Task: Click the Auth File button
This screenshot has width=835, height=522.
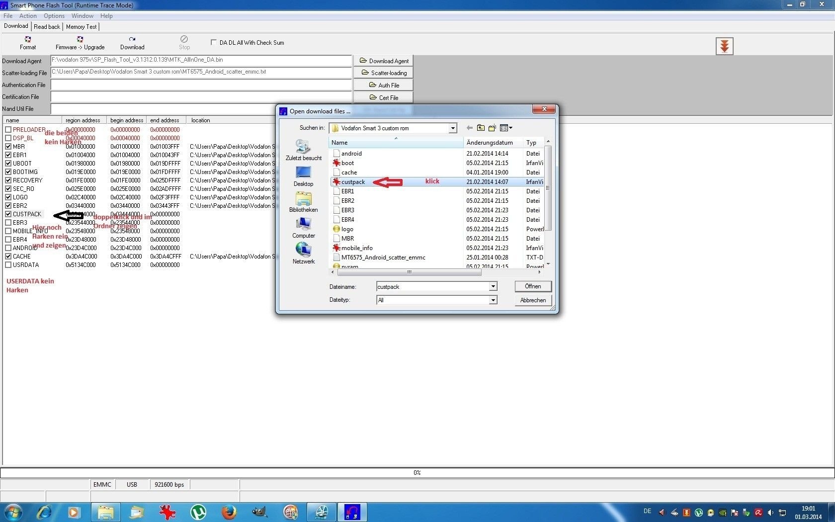Action: tap(383, 85)
